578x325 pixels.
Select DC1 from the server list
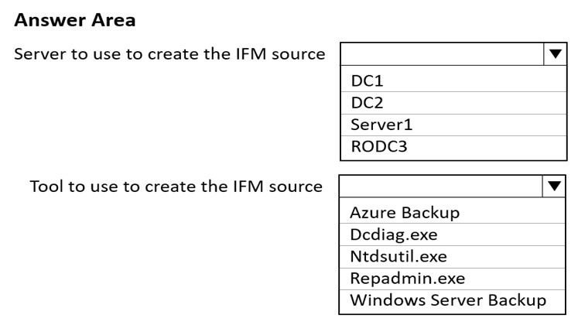click(x=453, y=80)
